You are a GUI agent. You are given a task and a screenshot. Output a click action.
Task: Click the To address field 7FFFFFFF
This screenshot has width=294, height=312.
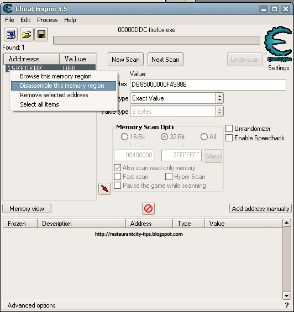[x=181, y=155]
